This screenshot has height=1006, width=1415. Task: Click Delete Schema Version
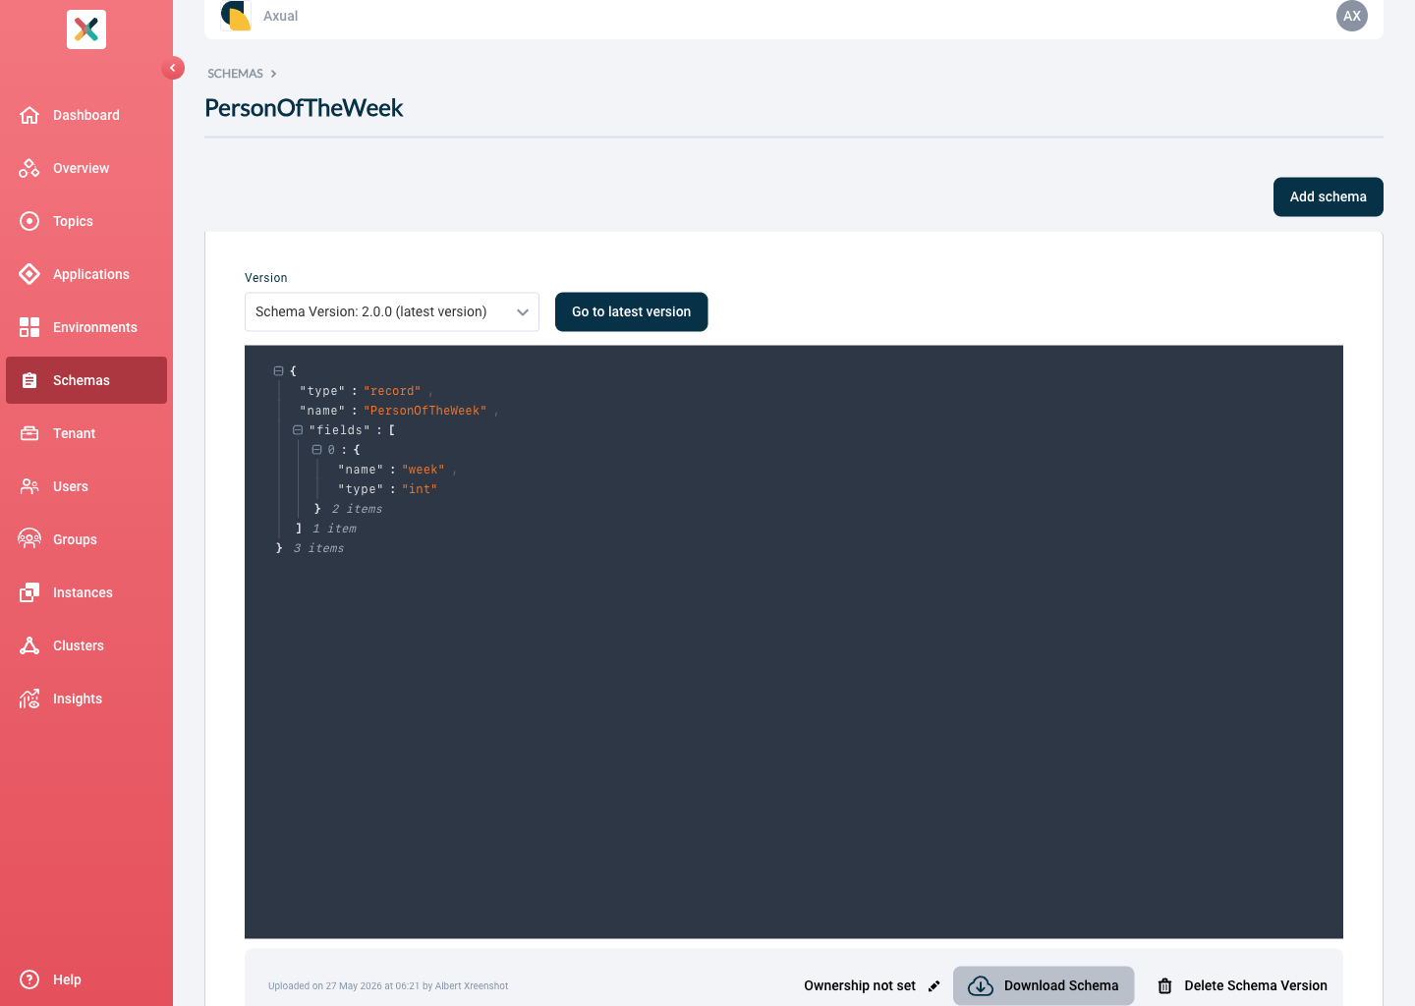pos(1243,985)
